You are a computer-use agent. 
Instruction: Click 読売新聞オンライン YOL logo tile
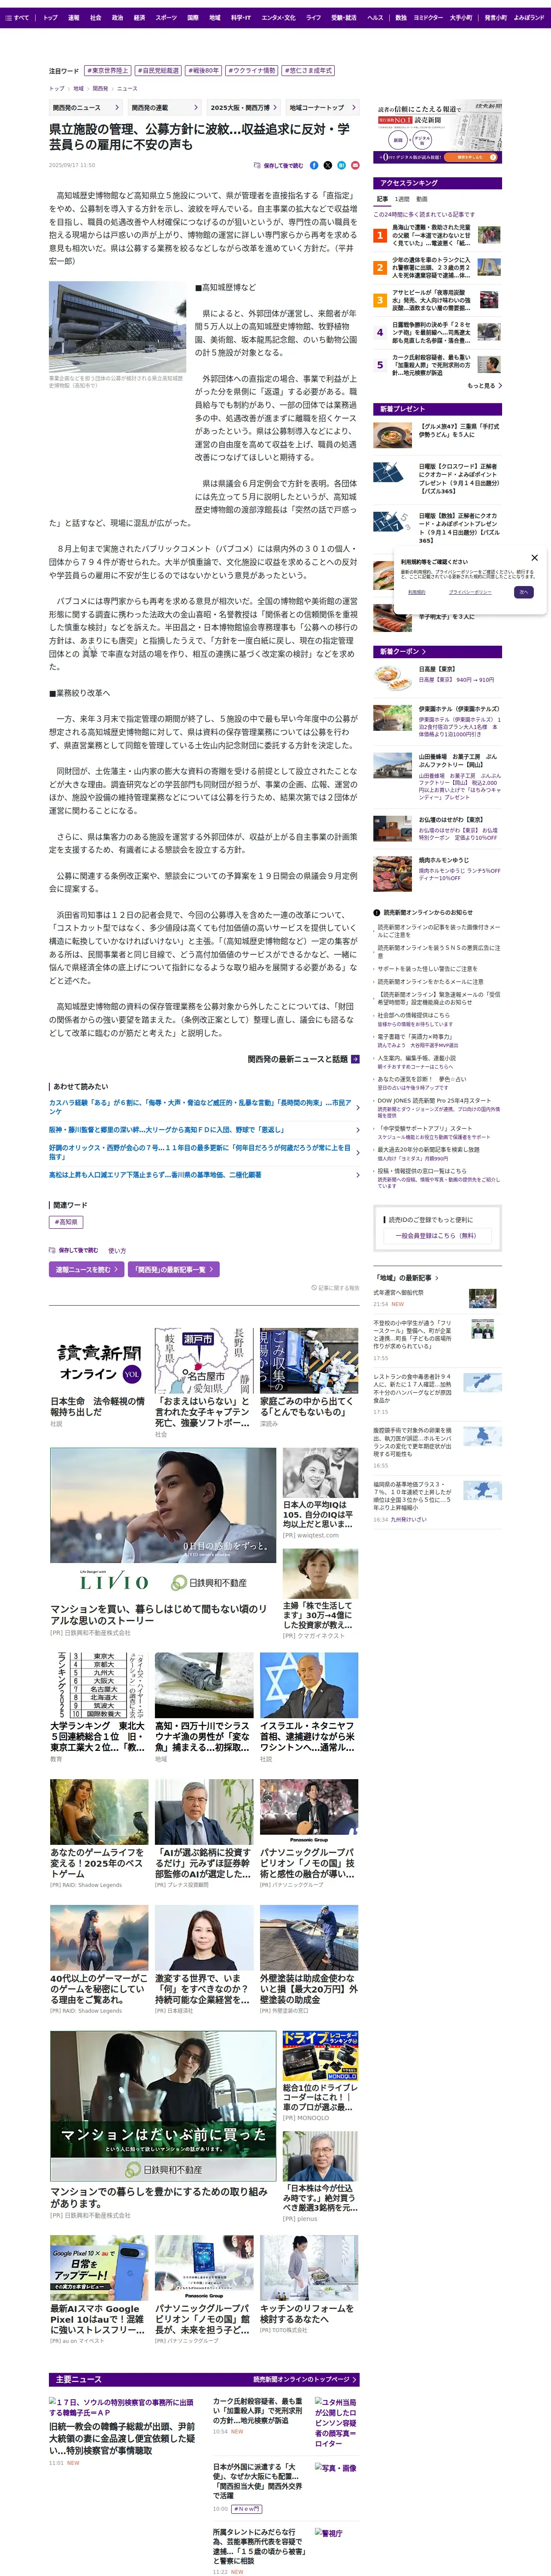99,1361
